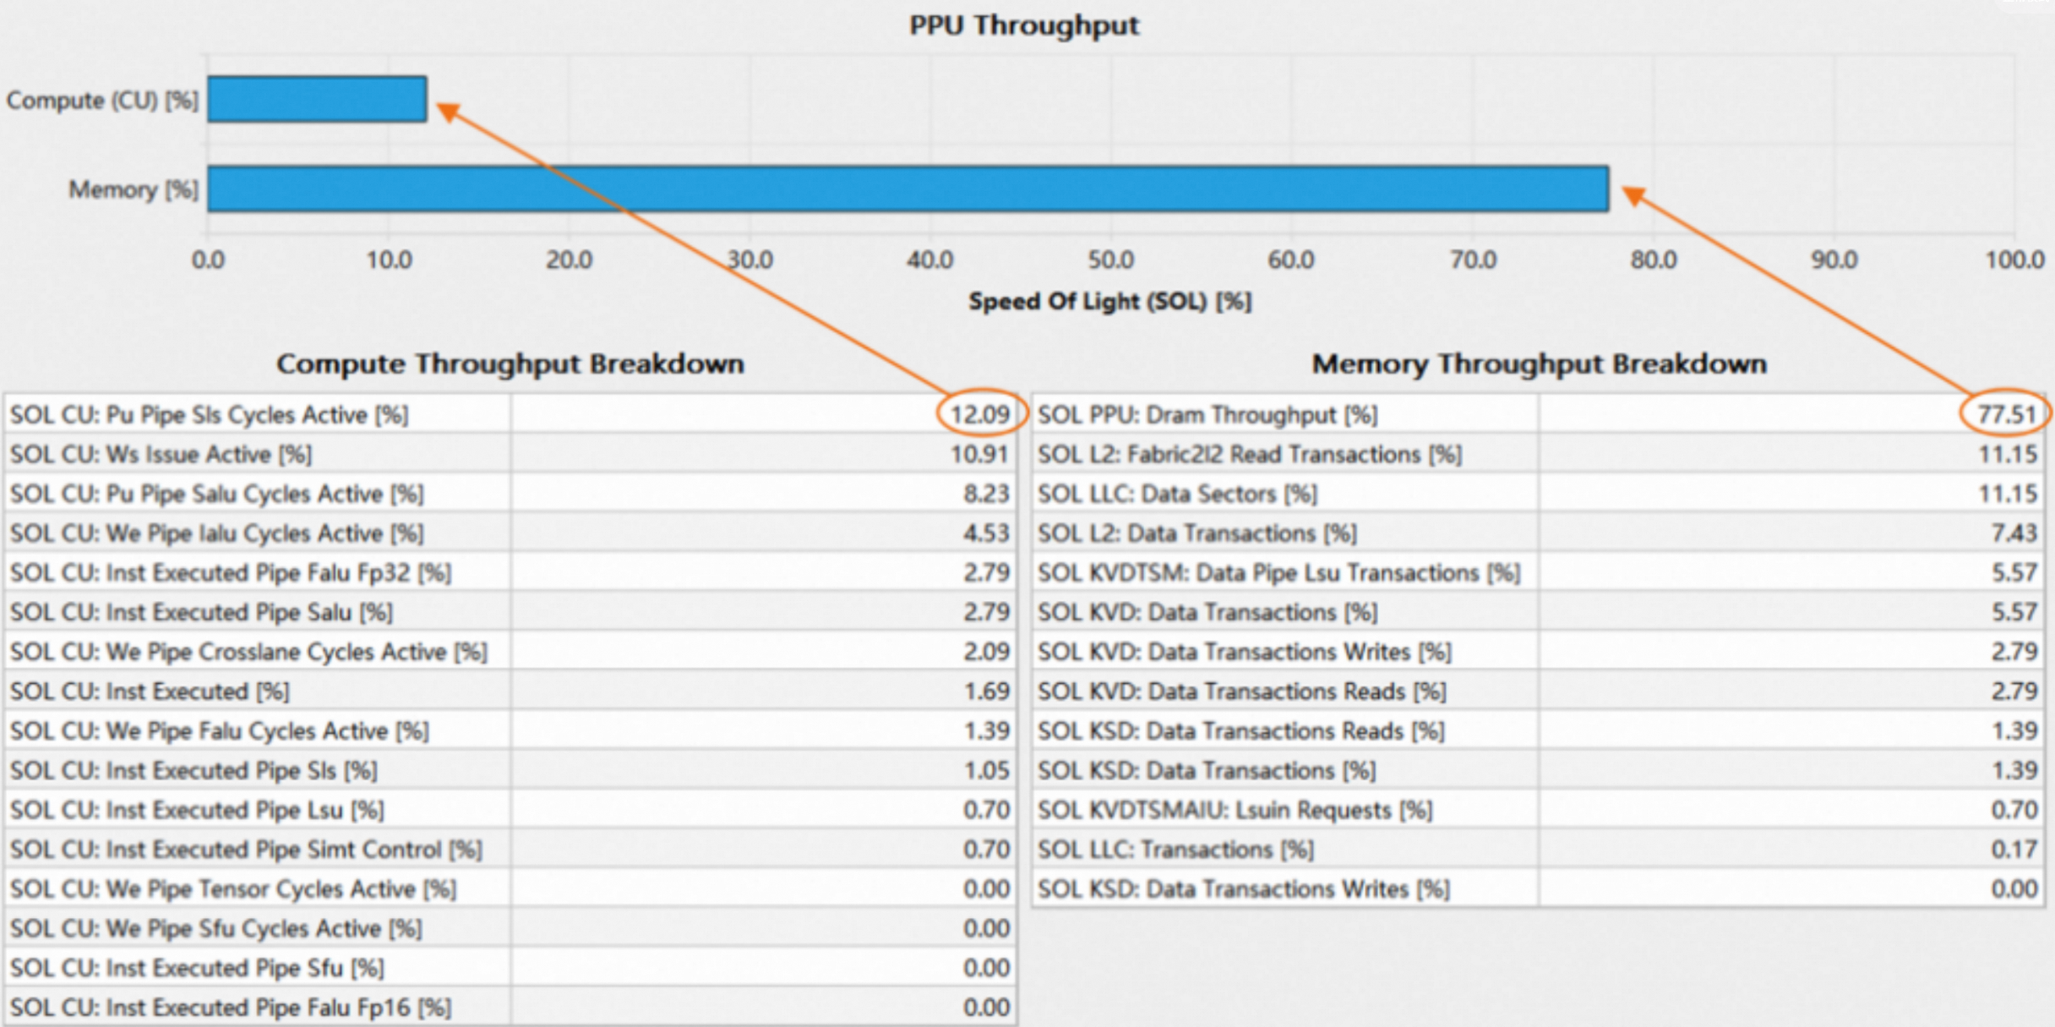Click the LLC Data Sectors row
Viewport: 2055px width, 1027px height.
pos(1177,494)
